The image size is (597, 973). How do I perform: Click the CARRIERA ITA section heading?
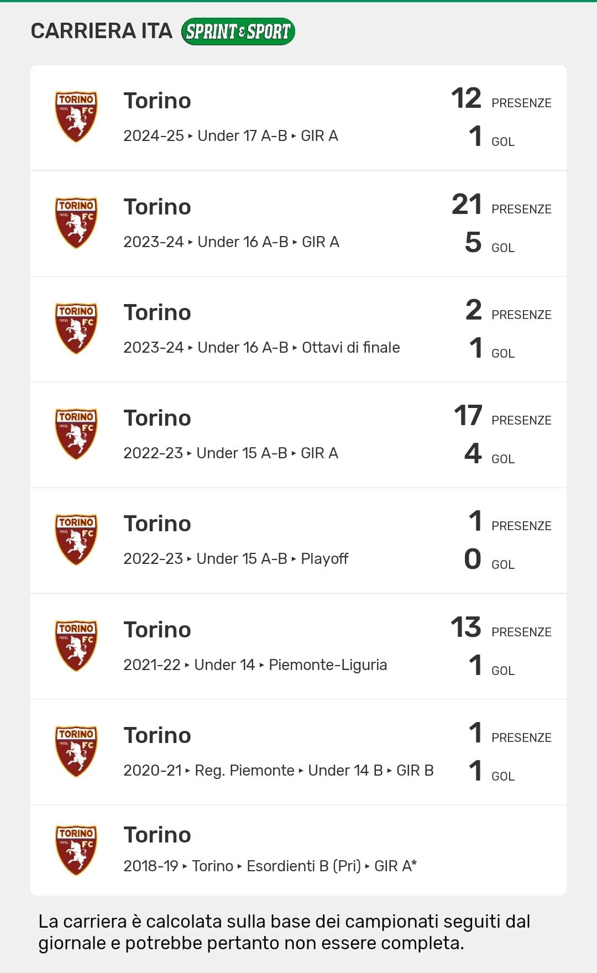pos(102,31)
